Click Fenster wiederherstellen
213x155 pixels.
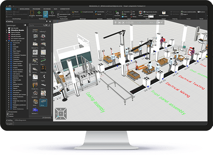(x=188, y=12)
